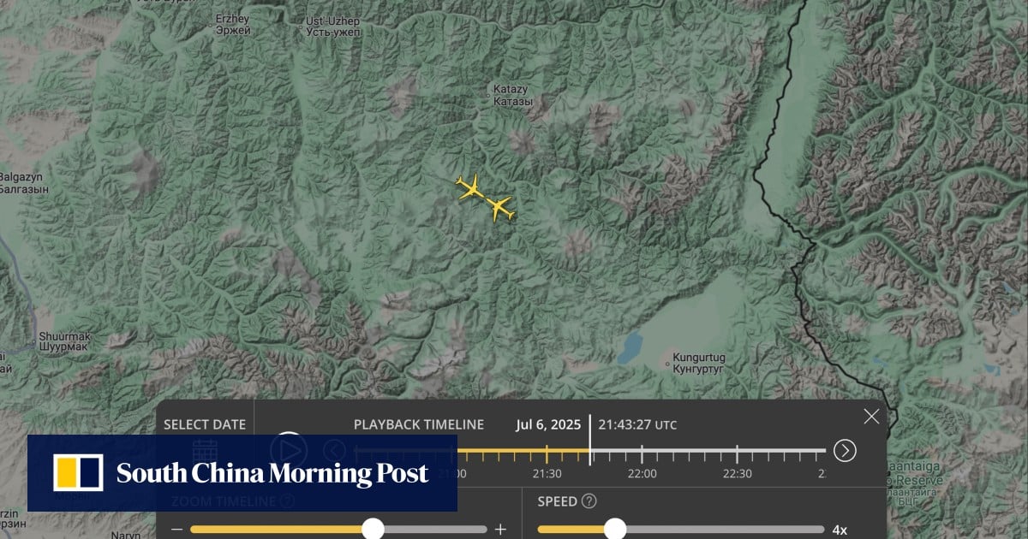
Task: Click the SPEED slider handle
Action: click(615, 530)
